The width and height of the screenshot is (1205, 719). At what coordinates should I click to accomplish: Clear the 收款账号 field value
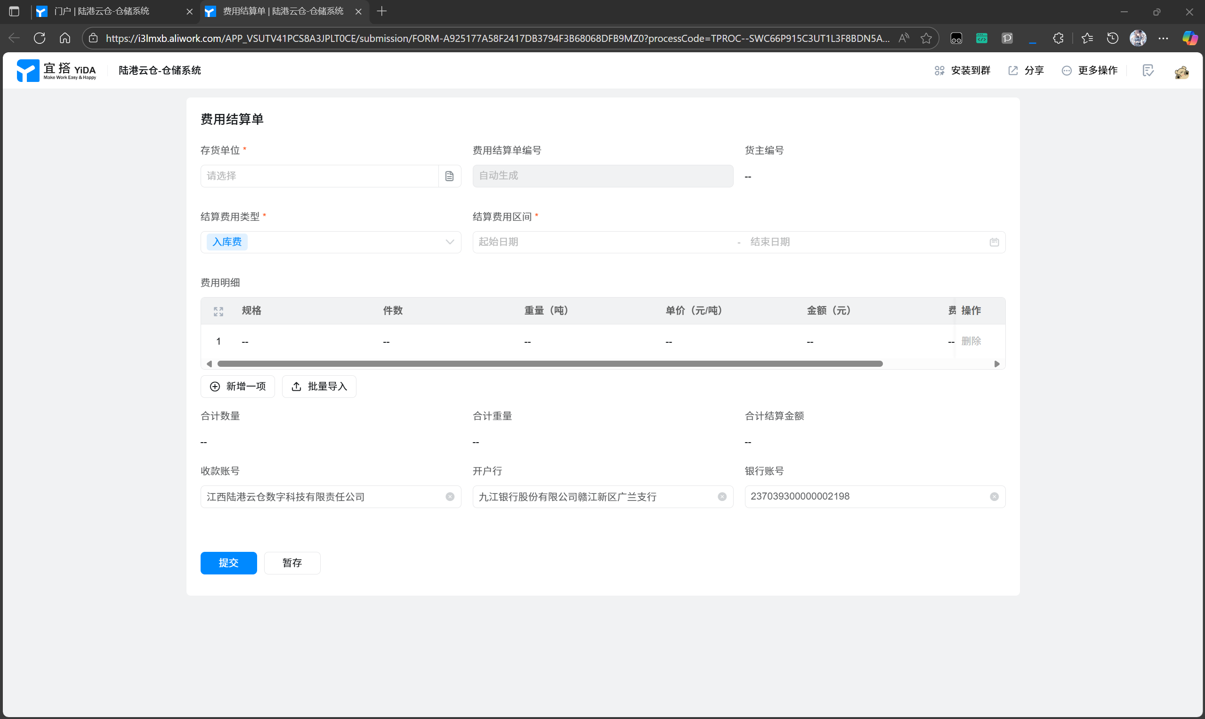pos(450,497)
